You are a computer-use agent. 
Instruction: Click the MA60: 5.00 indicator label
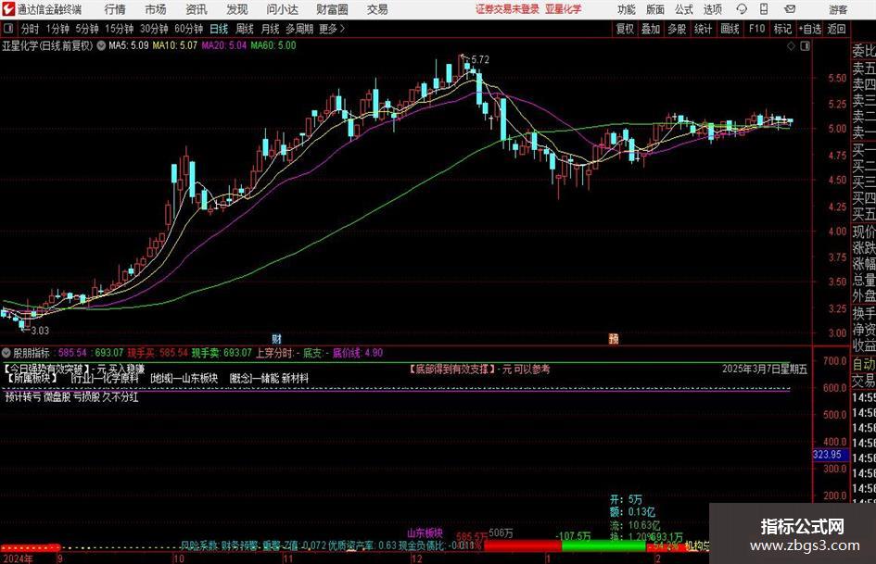[273, 45]
